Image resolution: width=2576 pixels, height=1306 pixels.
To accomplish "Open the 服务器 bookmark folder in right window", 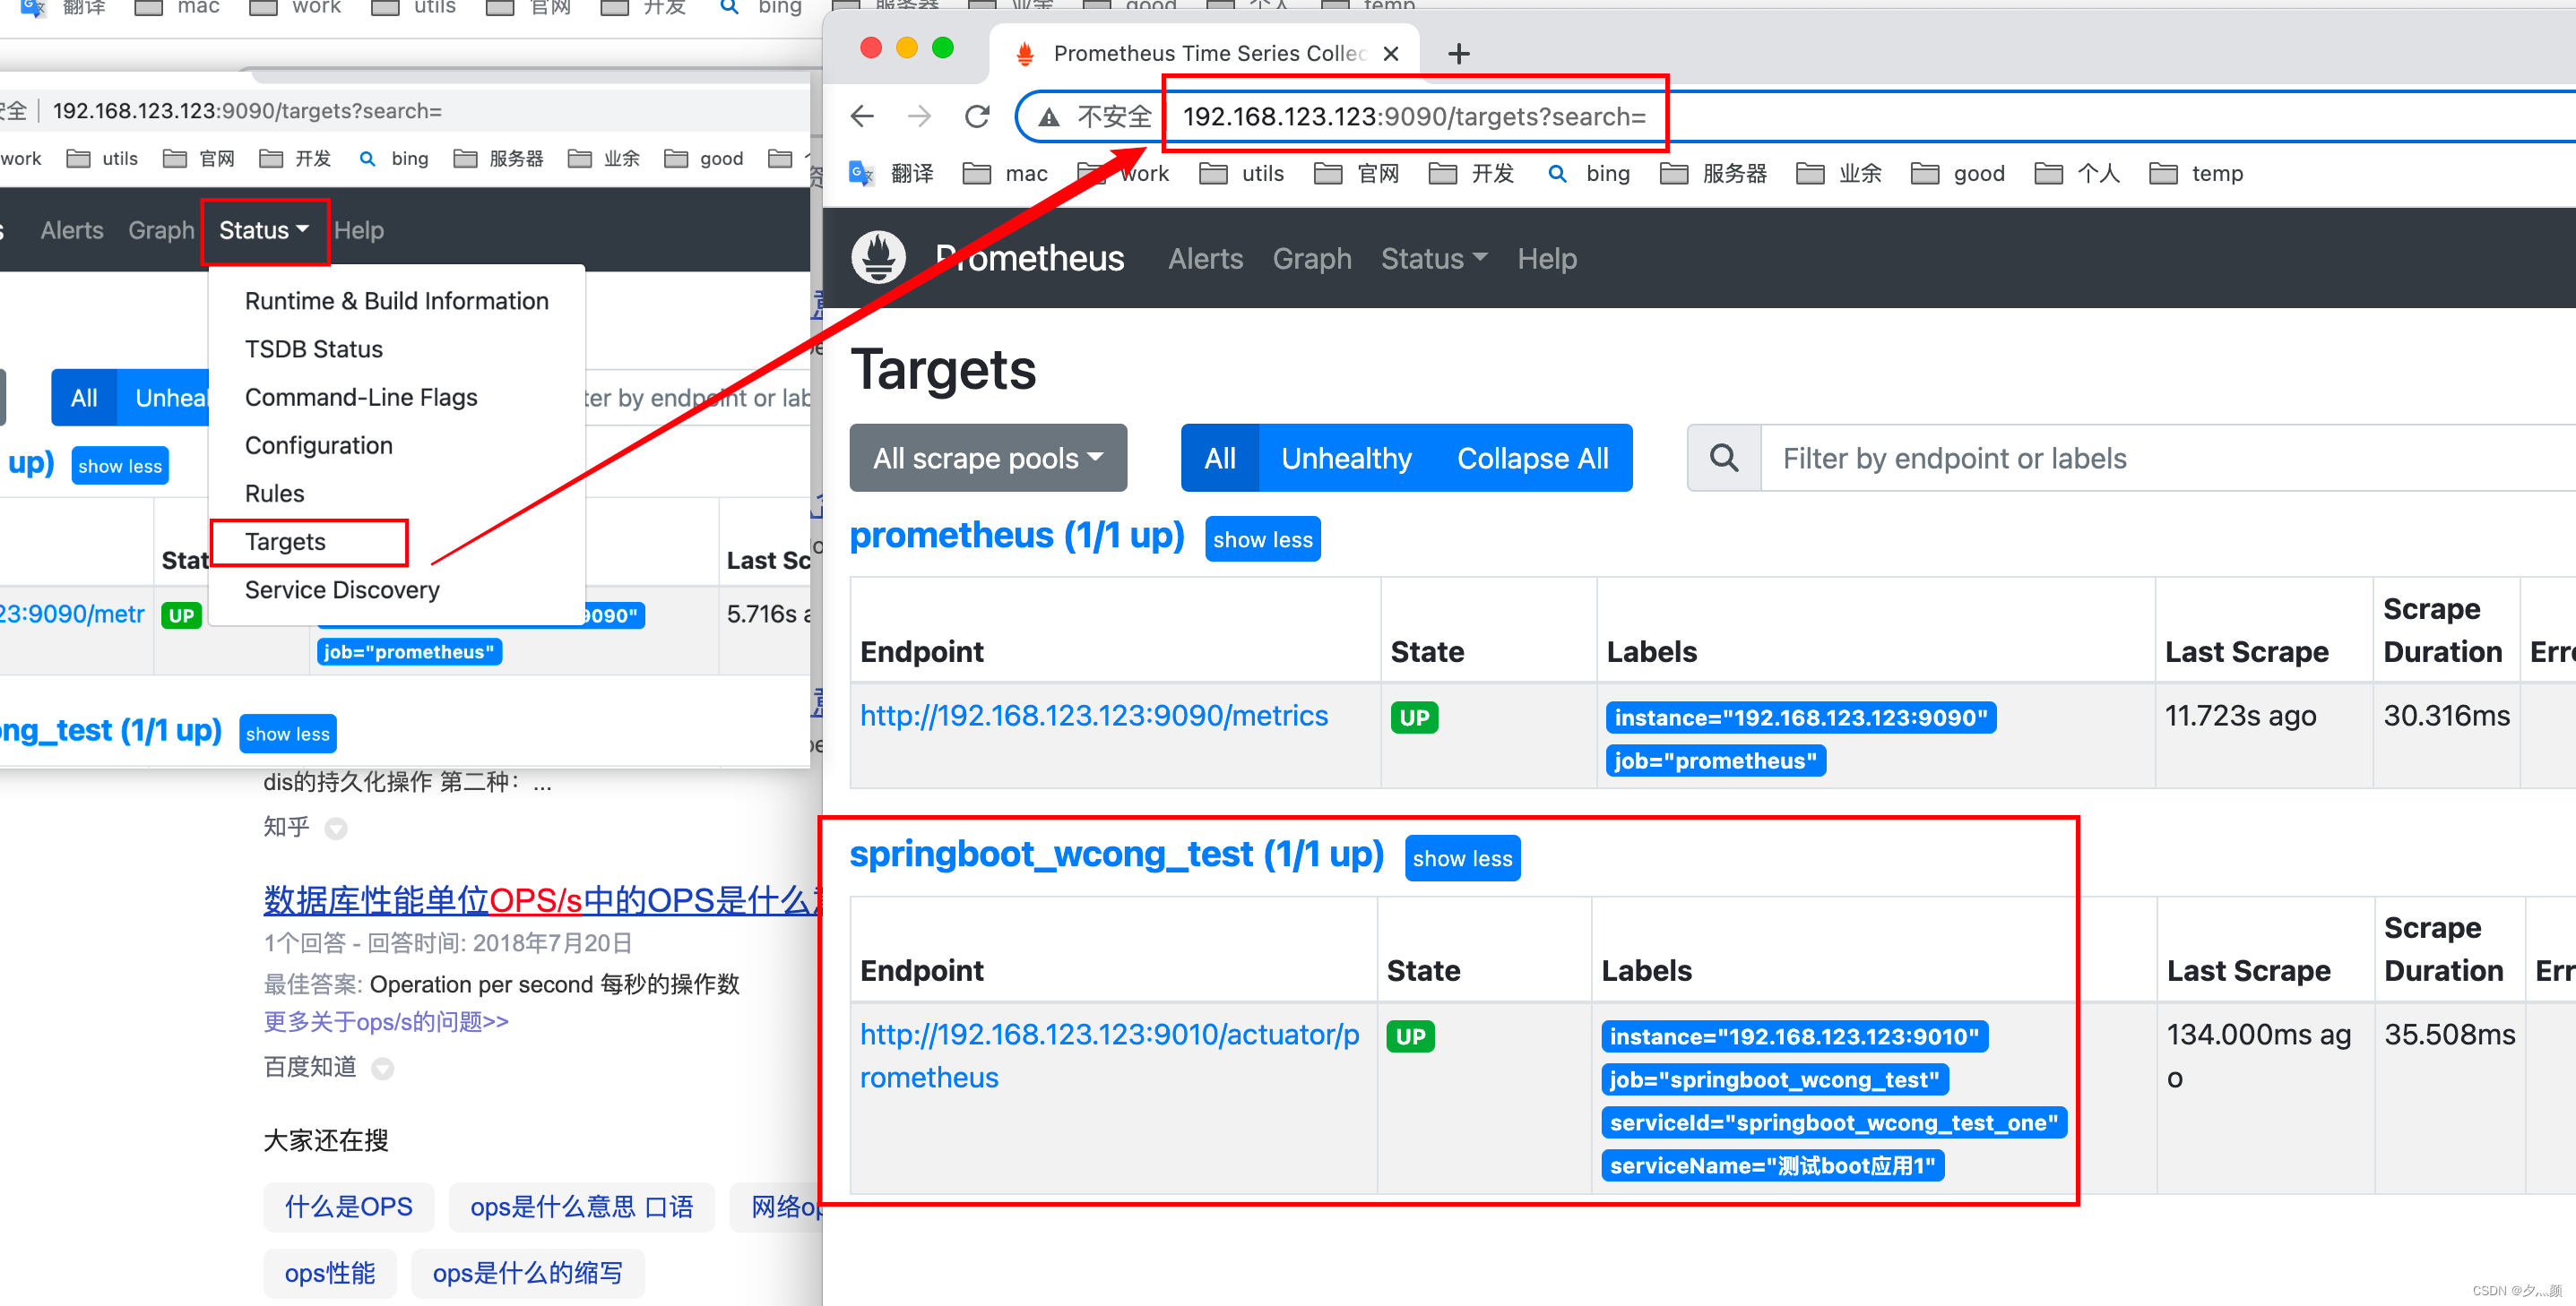I will (1713, 174).
